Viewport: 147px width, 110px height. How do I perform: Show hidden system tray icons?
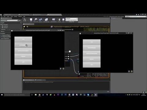tap(126, 95)
